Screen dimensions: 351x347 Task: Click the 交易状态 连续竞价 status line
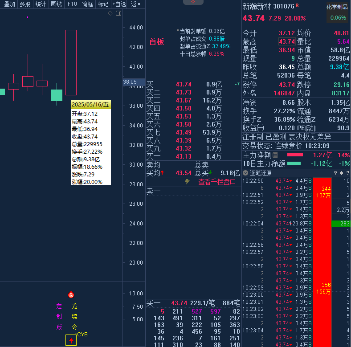[x=286, y=146]
